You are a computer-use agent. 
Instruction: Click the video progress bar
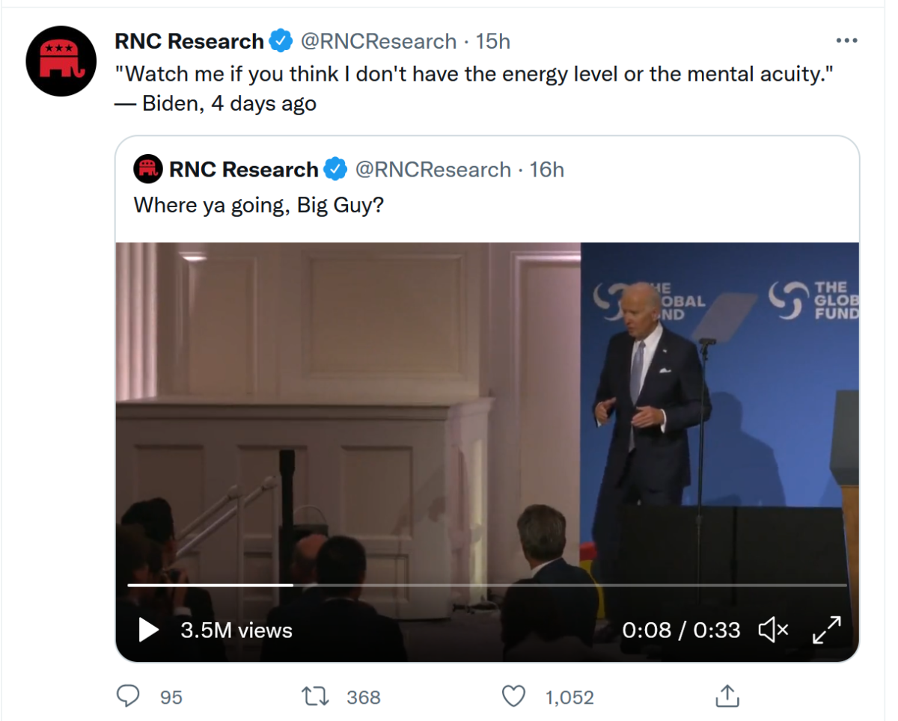486,585
